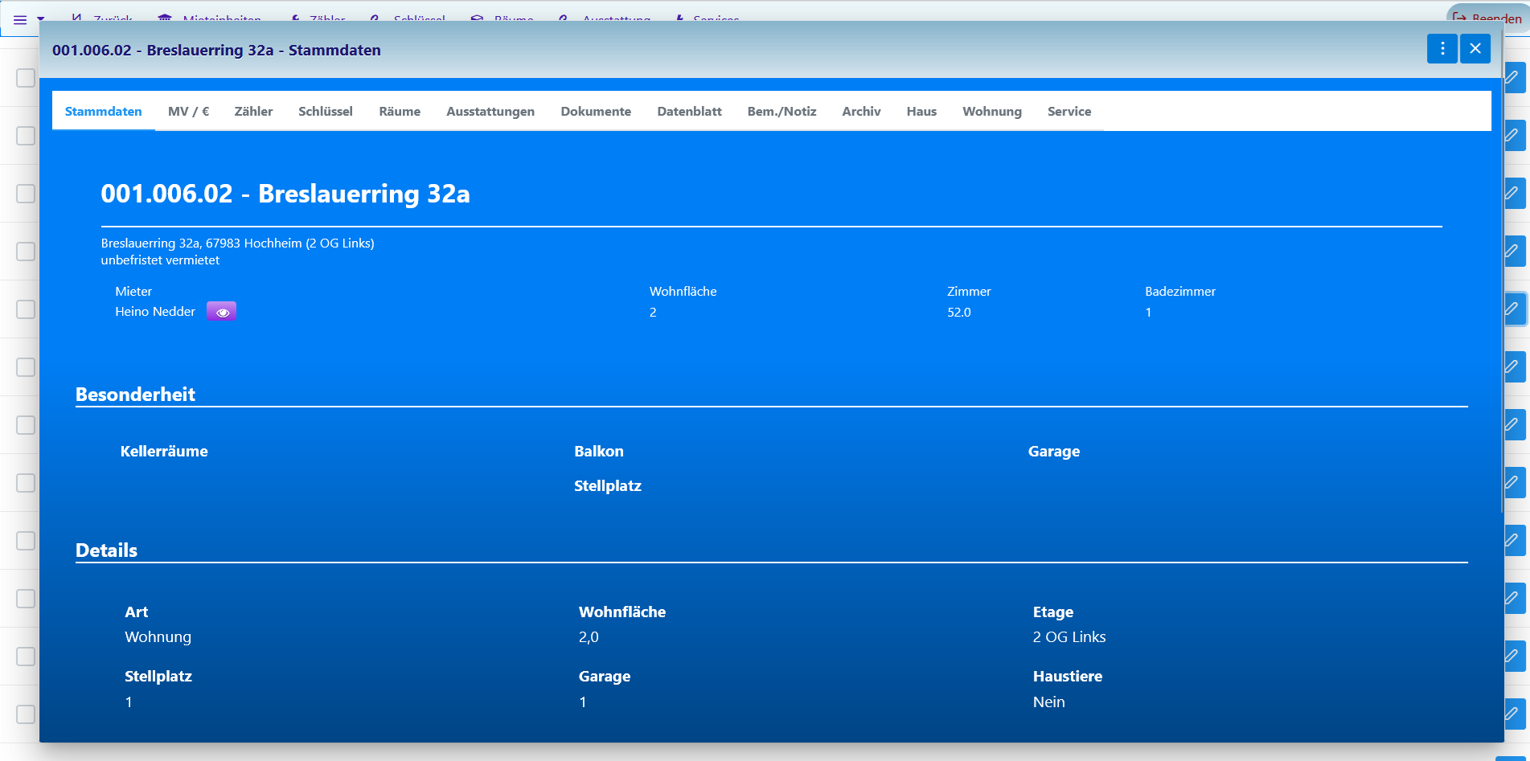Click the Haustiere value Nein

pos(1049,702)
